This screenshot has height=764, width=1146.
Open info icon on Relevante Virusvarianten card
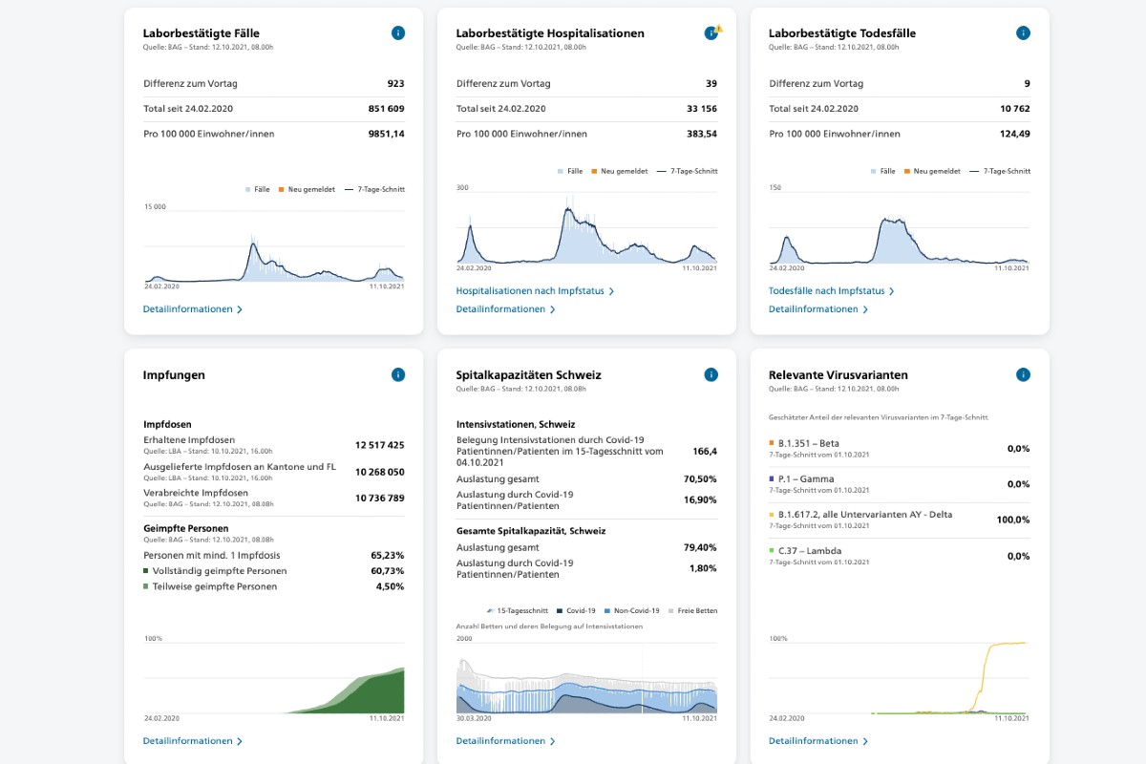[x=1024, y=375]
